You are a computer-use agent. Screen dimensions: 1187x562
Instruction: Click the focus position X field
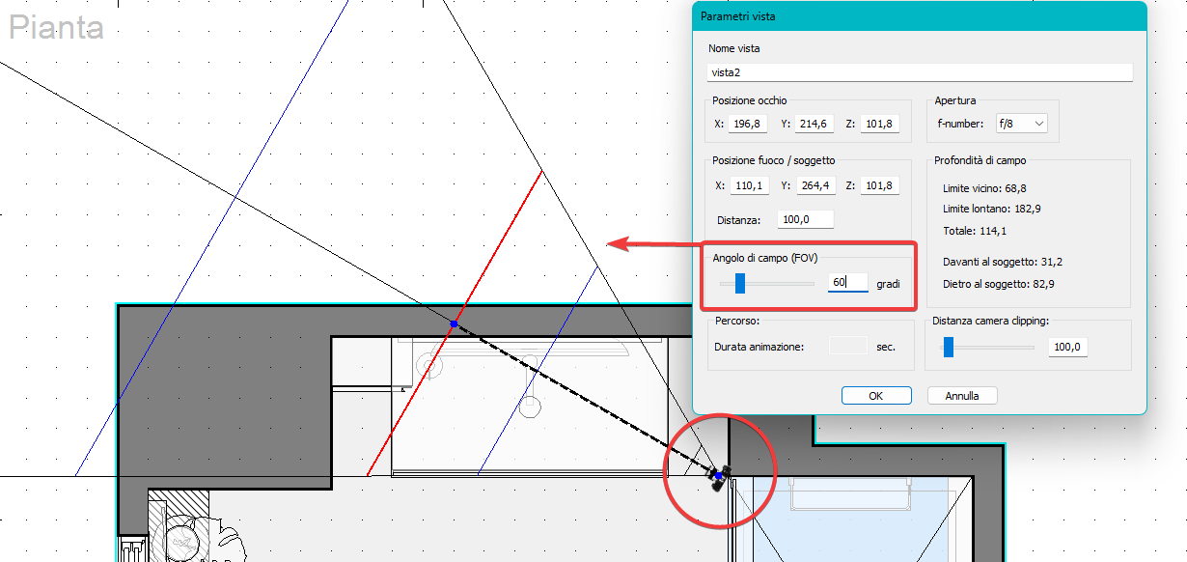tap(748, 185)
